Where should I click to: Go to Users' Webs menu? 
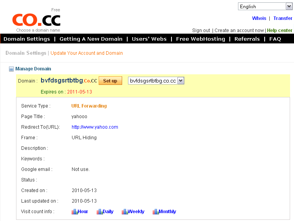(149, 39)
